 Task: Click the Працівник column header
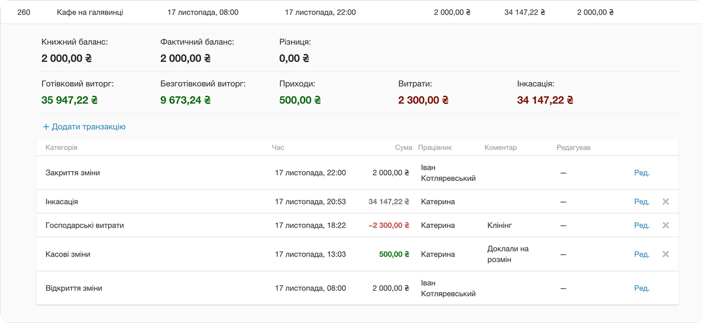(x=435, y=148)
